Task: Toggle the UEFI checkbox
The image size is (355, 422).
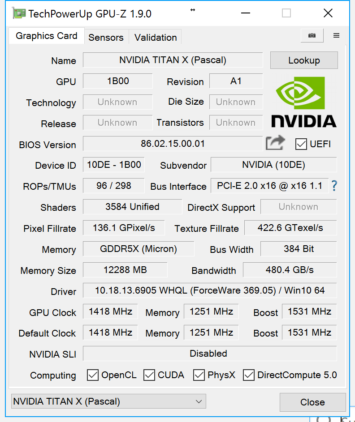Action: 301,144
